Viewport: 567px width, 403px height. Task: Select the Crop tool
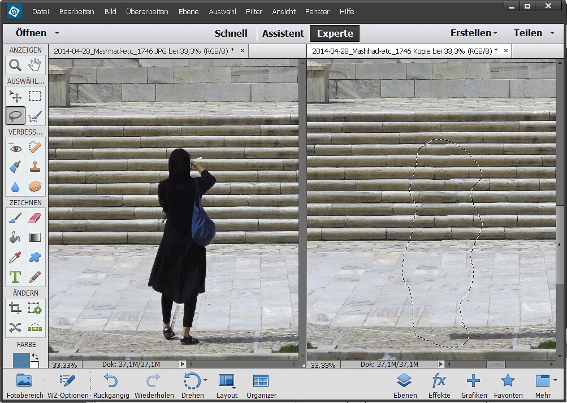pos(15,308)
